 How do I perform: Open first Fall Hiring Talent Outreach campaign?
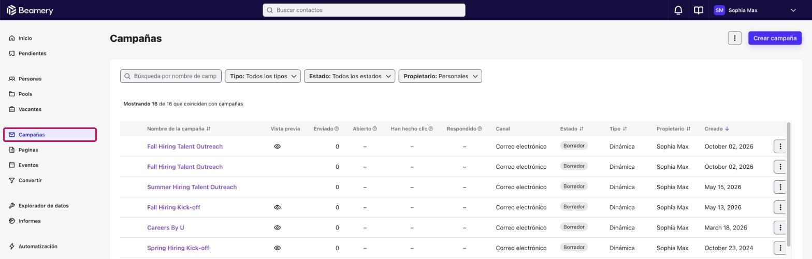point(185,147)
